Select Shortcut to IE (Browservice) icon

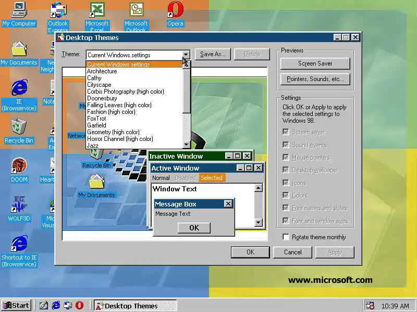tap(19, 251)
